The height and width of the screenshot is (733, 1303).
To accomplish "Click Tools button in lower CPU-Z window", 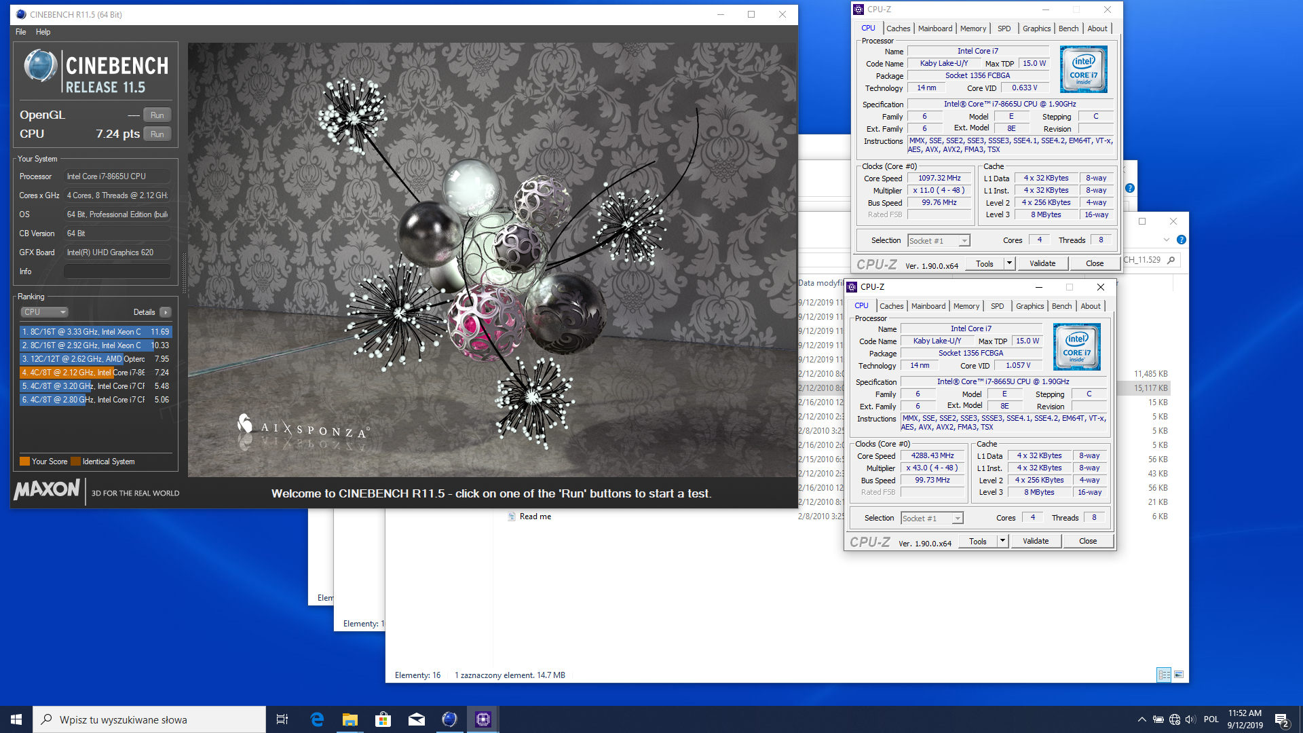I will 978,542.
